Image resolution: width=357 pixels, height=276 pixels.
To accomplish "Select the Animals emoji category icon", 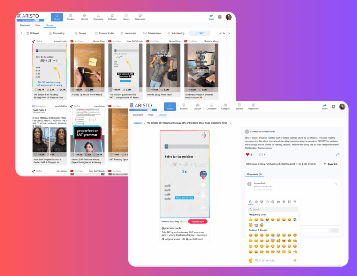I will (262, 202).
